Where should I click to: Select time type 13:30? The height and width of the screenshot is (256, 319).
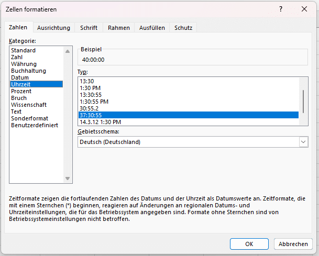click(x=189, y=81)
